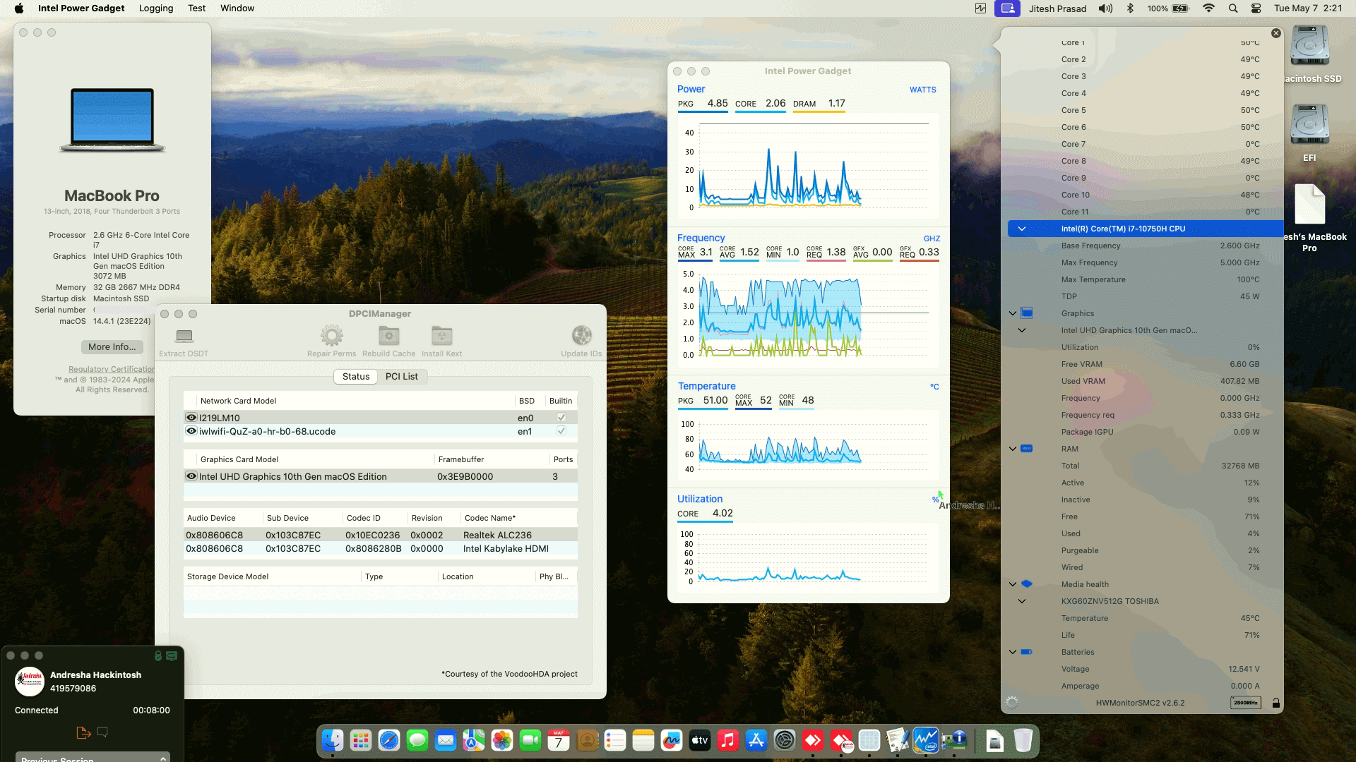Collapse the RAM section chevron

(1013, 448)
